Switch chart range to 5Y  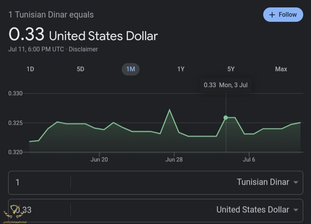pos(231,69)
